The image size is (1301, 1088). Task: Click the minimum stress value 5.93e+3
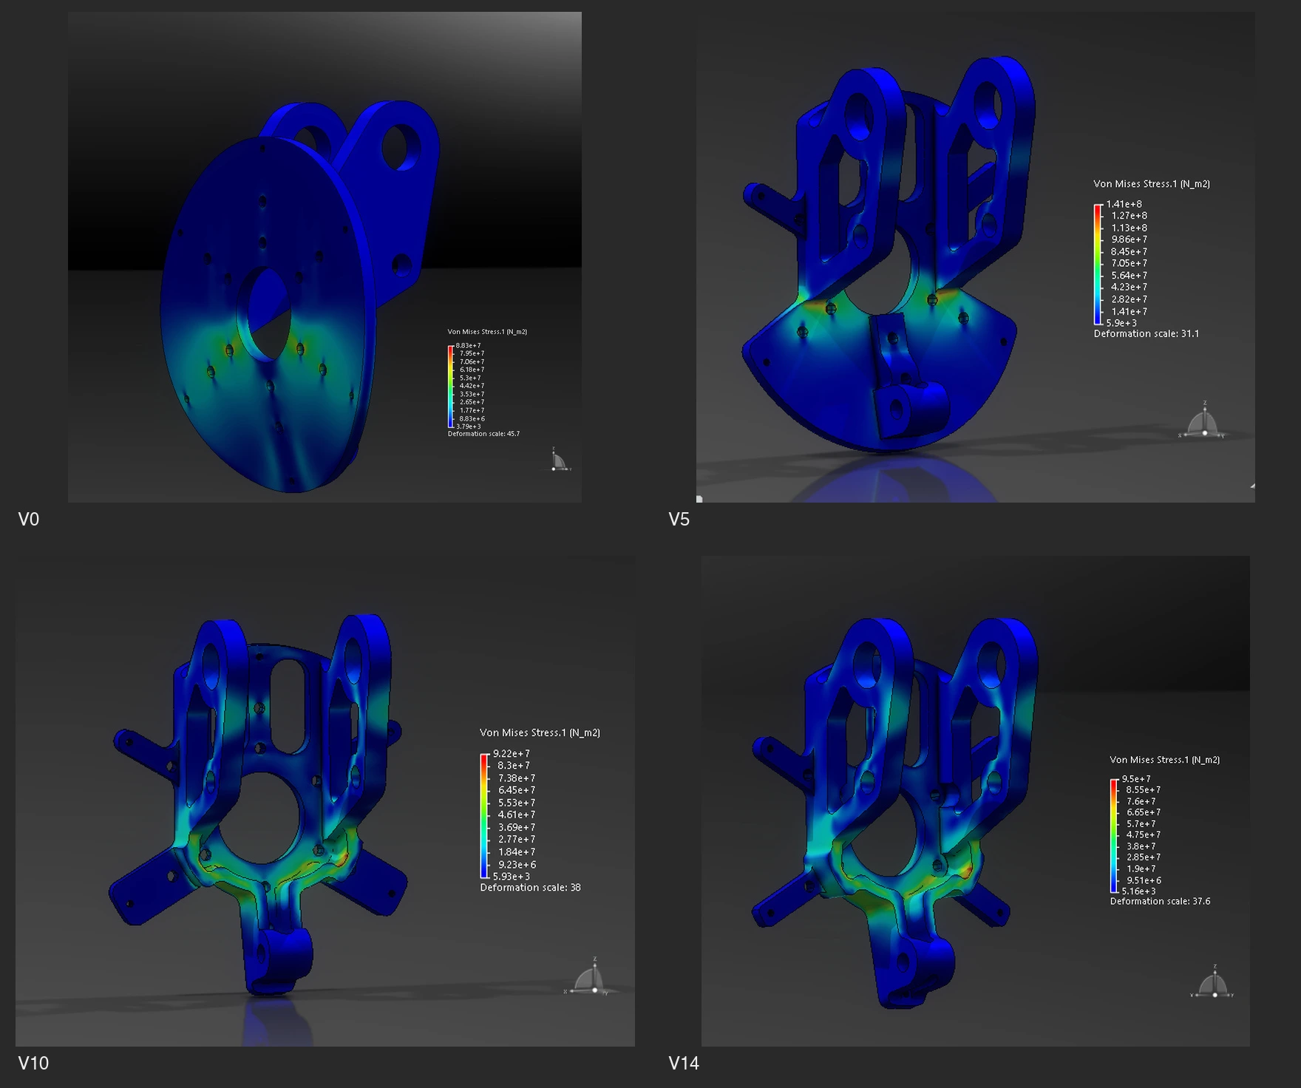pyautogui.click(x=512, y=877)
